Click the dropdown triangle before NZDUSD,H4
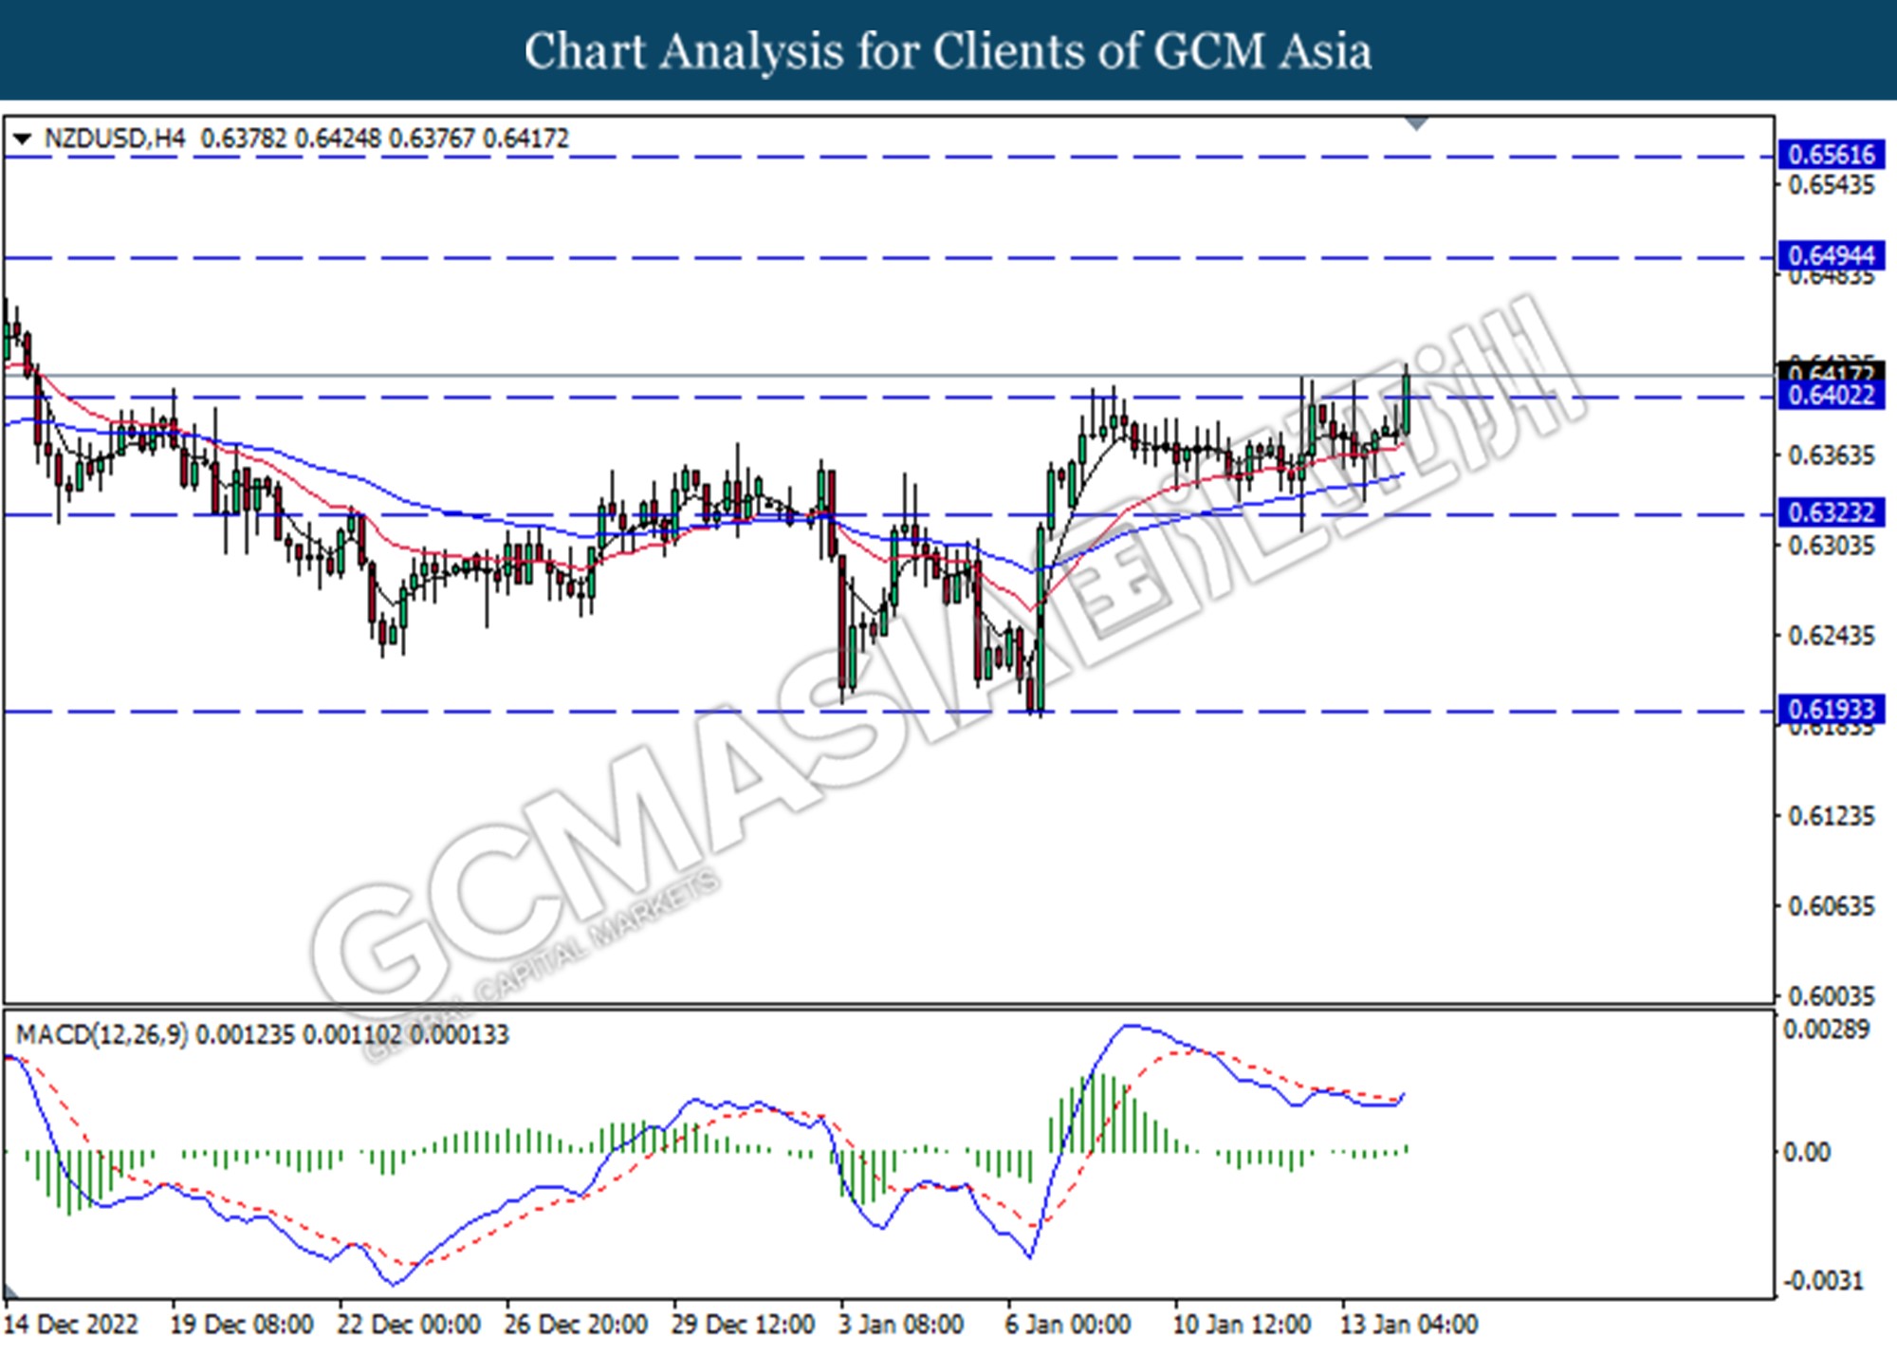Screen dimensions: 1897x1355 tap(22, 139)
